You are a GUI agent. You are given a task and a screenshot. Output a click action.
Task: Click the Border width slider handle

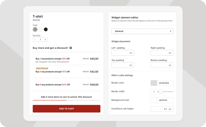[x=161, y=91]
